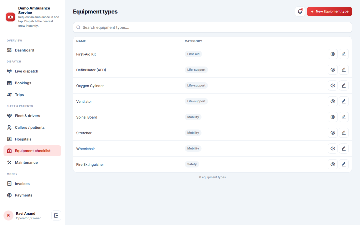The image size is (360, 225).
Task: Click the Defibrillator (AED) name
Action: tap(91, 70)
